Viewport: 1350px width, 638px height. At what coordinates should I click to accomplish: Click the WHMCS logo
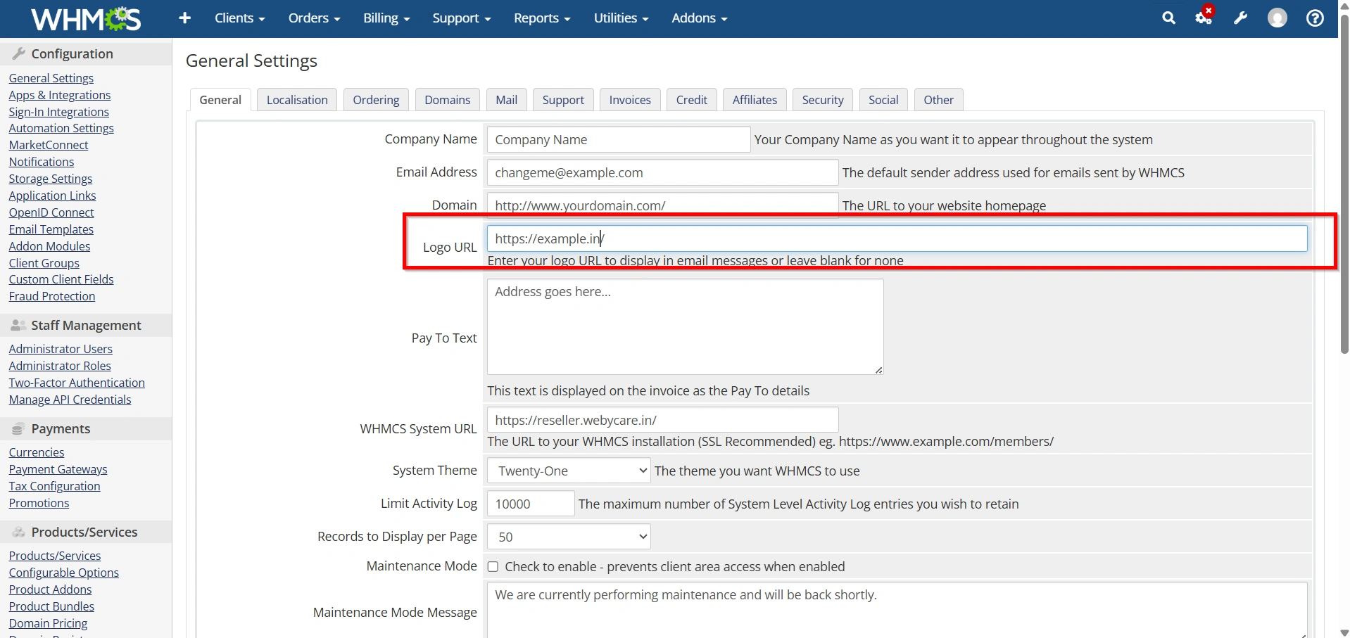coord(86,19)
